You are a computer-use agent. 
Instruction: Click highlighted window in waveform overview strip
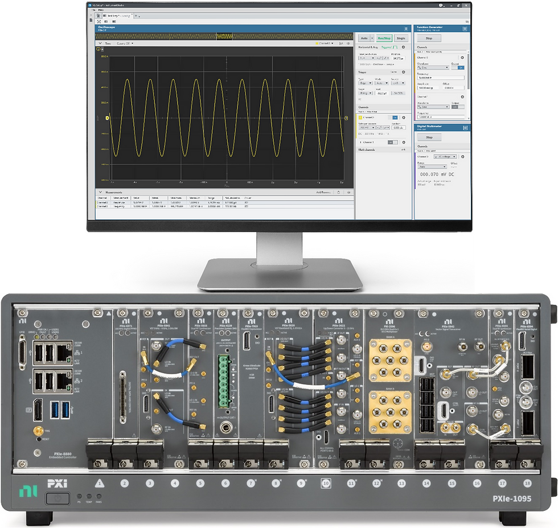point(224,36)
